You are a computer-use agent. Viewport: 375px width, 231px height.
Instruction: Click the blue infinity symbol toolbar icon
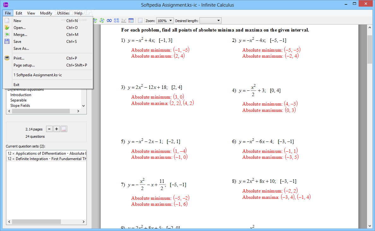point(109,20)
